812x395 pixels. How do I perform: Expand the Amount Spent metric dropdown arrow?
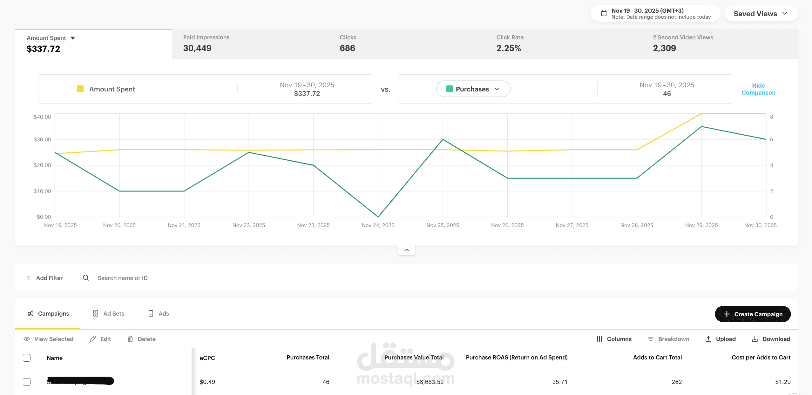tap(73, 38)
